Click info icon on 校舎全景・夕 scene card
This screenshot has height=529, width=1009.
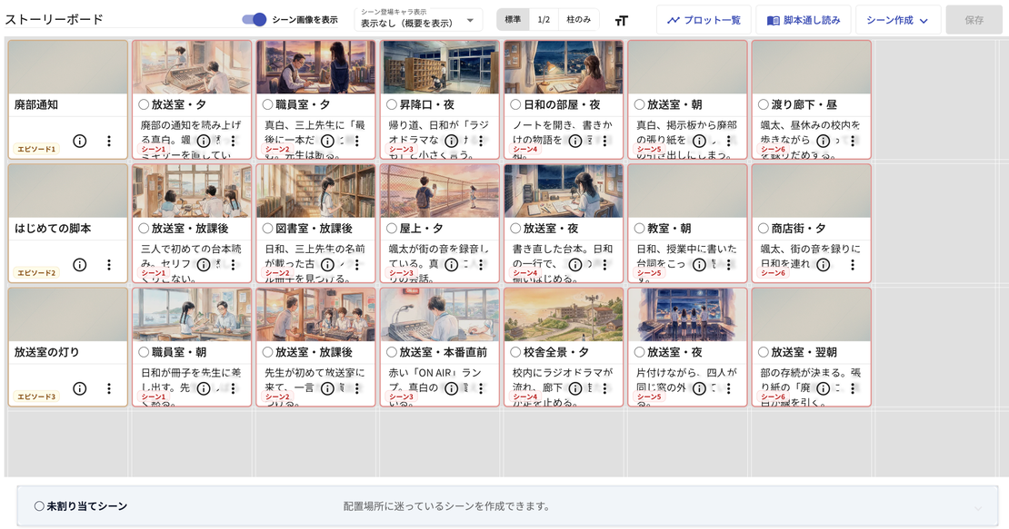575,388
